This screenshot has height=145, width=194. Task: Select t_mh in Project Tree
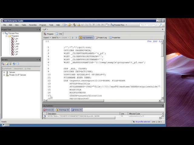[16, 46]
